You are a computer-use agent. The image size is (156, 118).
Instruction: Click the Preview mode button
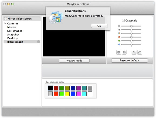click(x=74, y=60)
